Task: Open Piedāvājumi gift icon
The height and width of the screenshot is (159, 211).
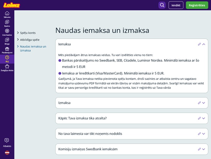Action: tap(7, 50)
